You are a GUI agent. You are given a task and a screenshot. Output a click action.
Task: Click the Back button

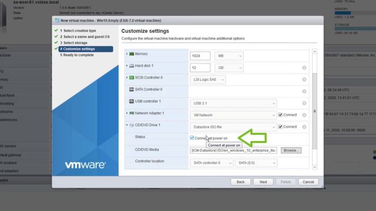[x=240, y=182]
